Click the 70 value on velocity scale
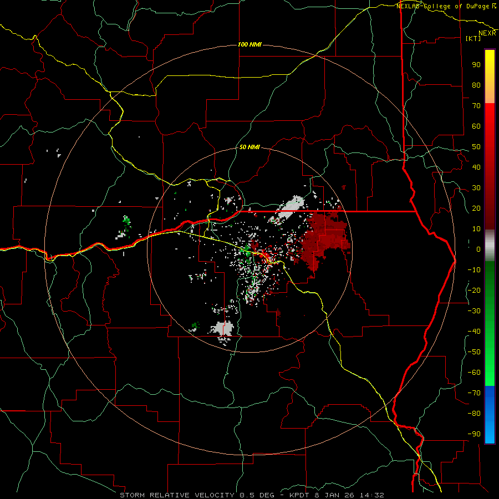Screen dimensions: 499x499 pyautogui.click(x=476, y=106)
